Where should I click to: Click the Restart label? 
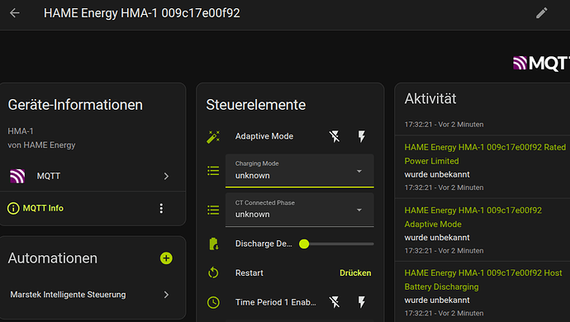pos(249,273)
